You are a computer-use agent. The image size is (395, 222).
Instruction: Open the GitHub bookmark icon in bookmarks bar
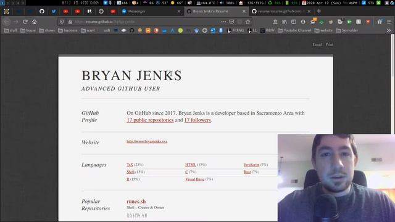pos(131,30)
